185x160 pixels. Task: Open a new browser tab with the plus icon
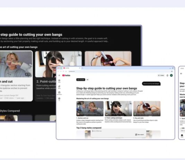[82, 68]
